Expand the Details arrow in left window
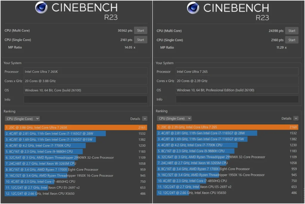The width and height of the screenshot is (305, 204). [x=145, y=119]
